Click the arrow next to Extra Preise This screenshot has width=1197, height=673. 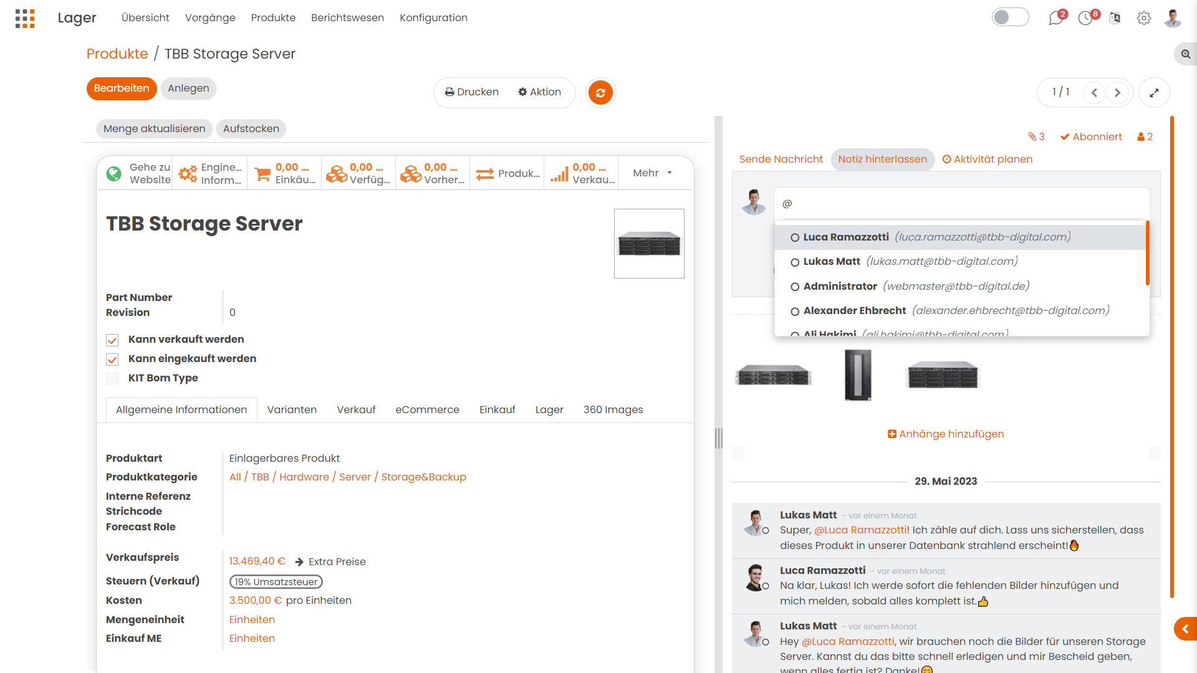coord(299,562)
